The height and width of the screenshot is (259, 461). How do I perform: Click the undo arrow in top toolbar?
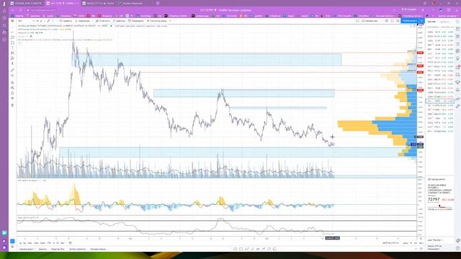click(170, 21)
